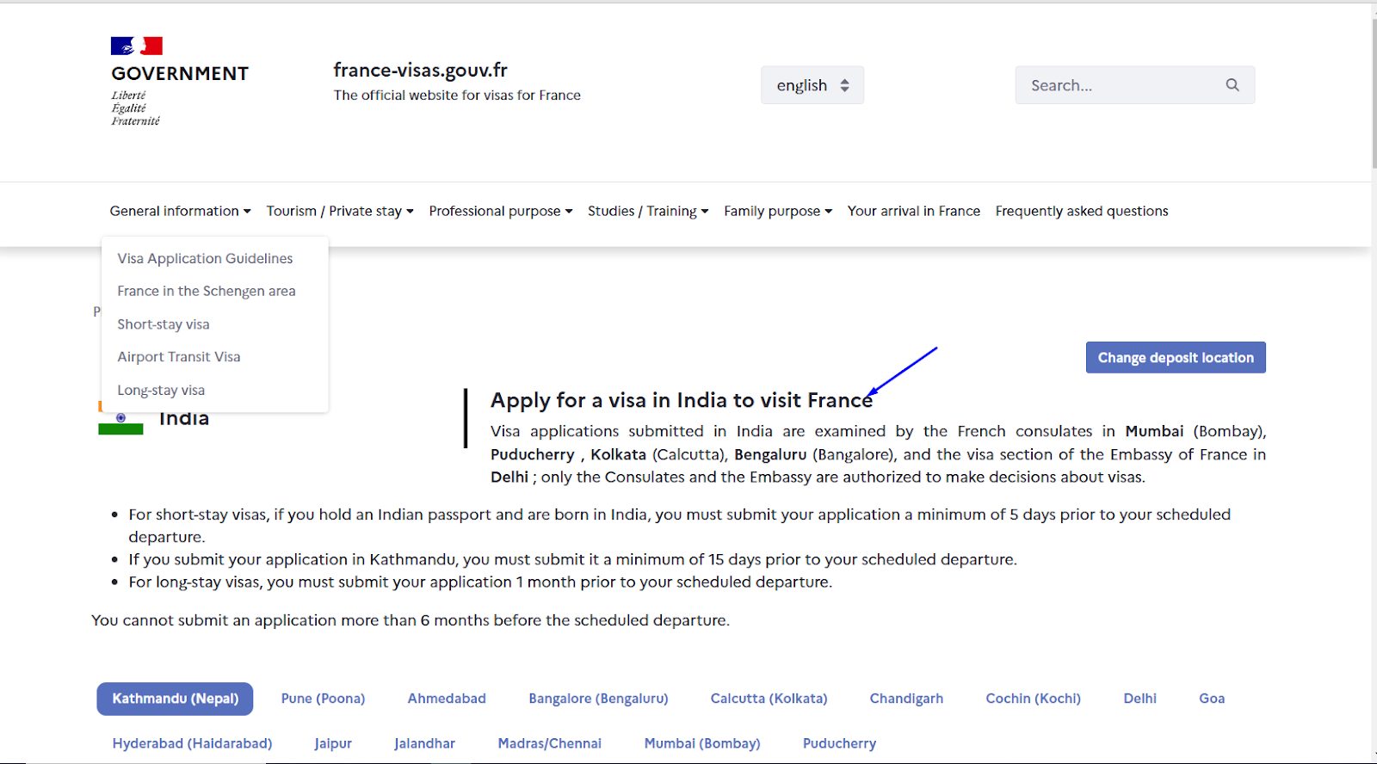Image resolution: width=1377 pixels, height=764 pixels.
Task: Click the france-visas.gouv.fr site title
Action: tap(420, 70)
